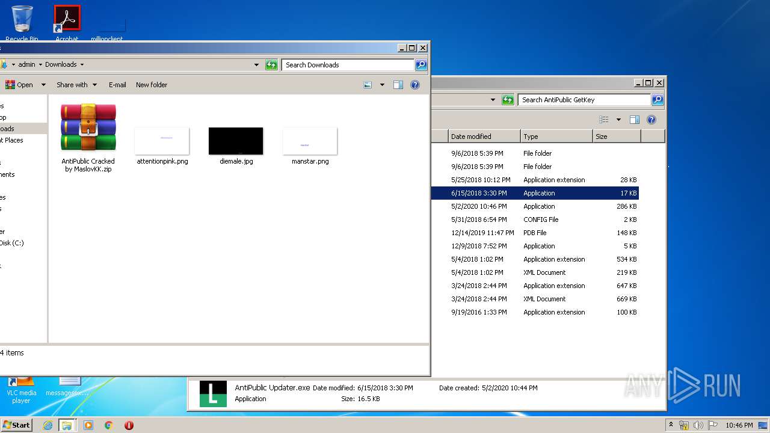Viewport: 770px width, 433px height.
Task: Change view icon in AntiPublic GetKey window
Action: (604, 120)
